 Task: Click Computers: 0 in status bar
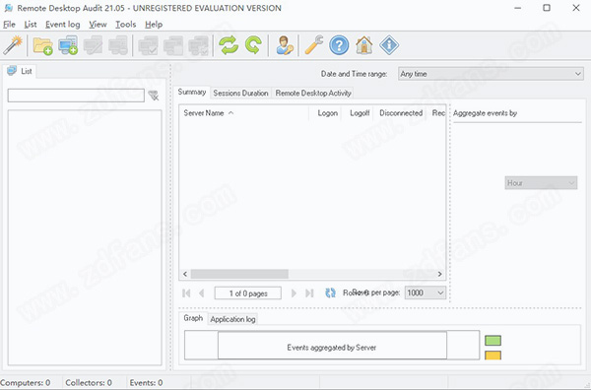click(x=26, y=383)
